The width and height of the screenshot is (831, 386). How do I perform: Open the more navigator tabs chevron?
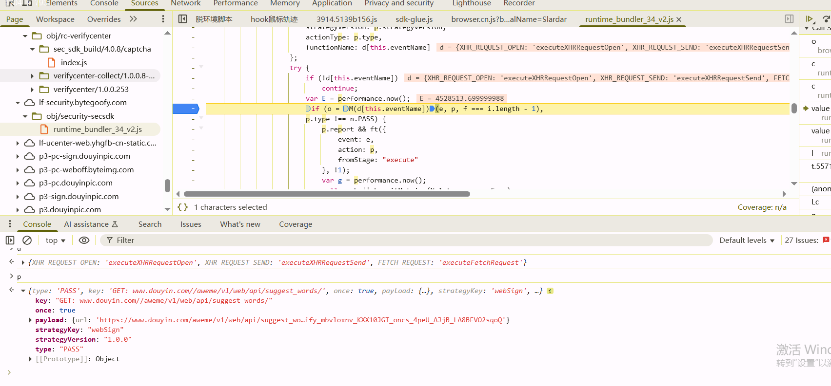[134, 19]
